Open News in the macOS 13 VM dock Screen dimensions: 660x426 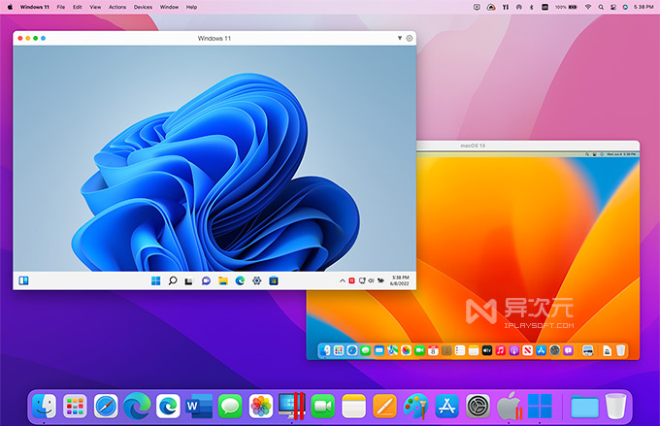tap(527, 350)
